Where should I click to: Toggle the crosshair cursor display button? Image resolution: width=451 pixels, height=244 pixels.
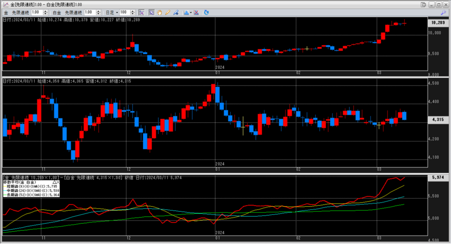tap(141, 12)
